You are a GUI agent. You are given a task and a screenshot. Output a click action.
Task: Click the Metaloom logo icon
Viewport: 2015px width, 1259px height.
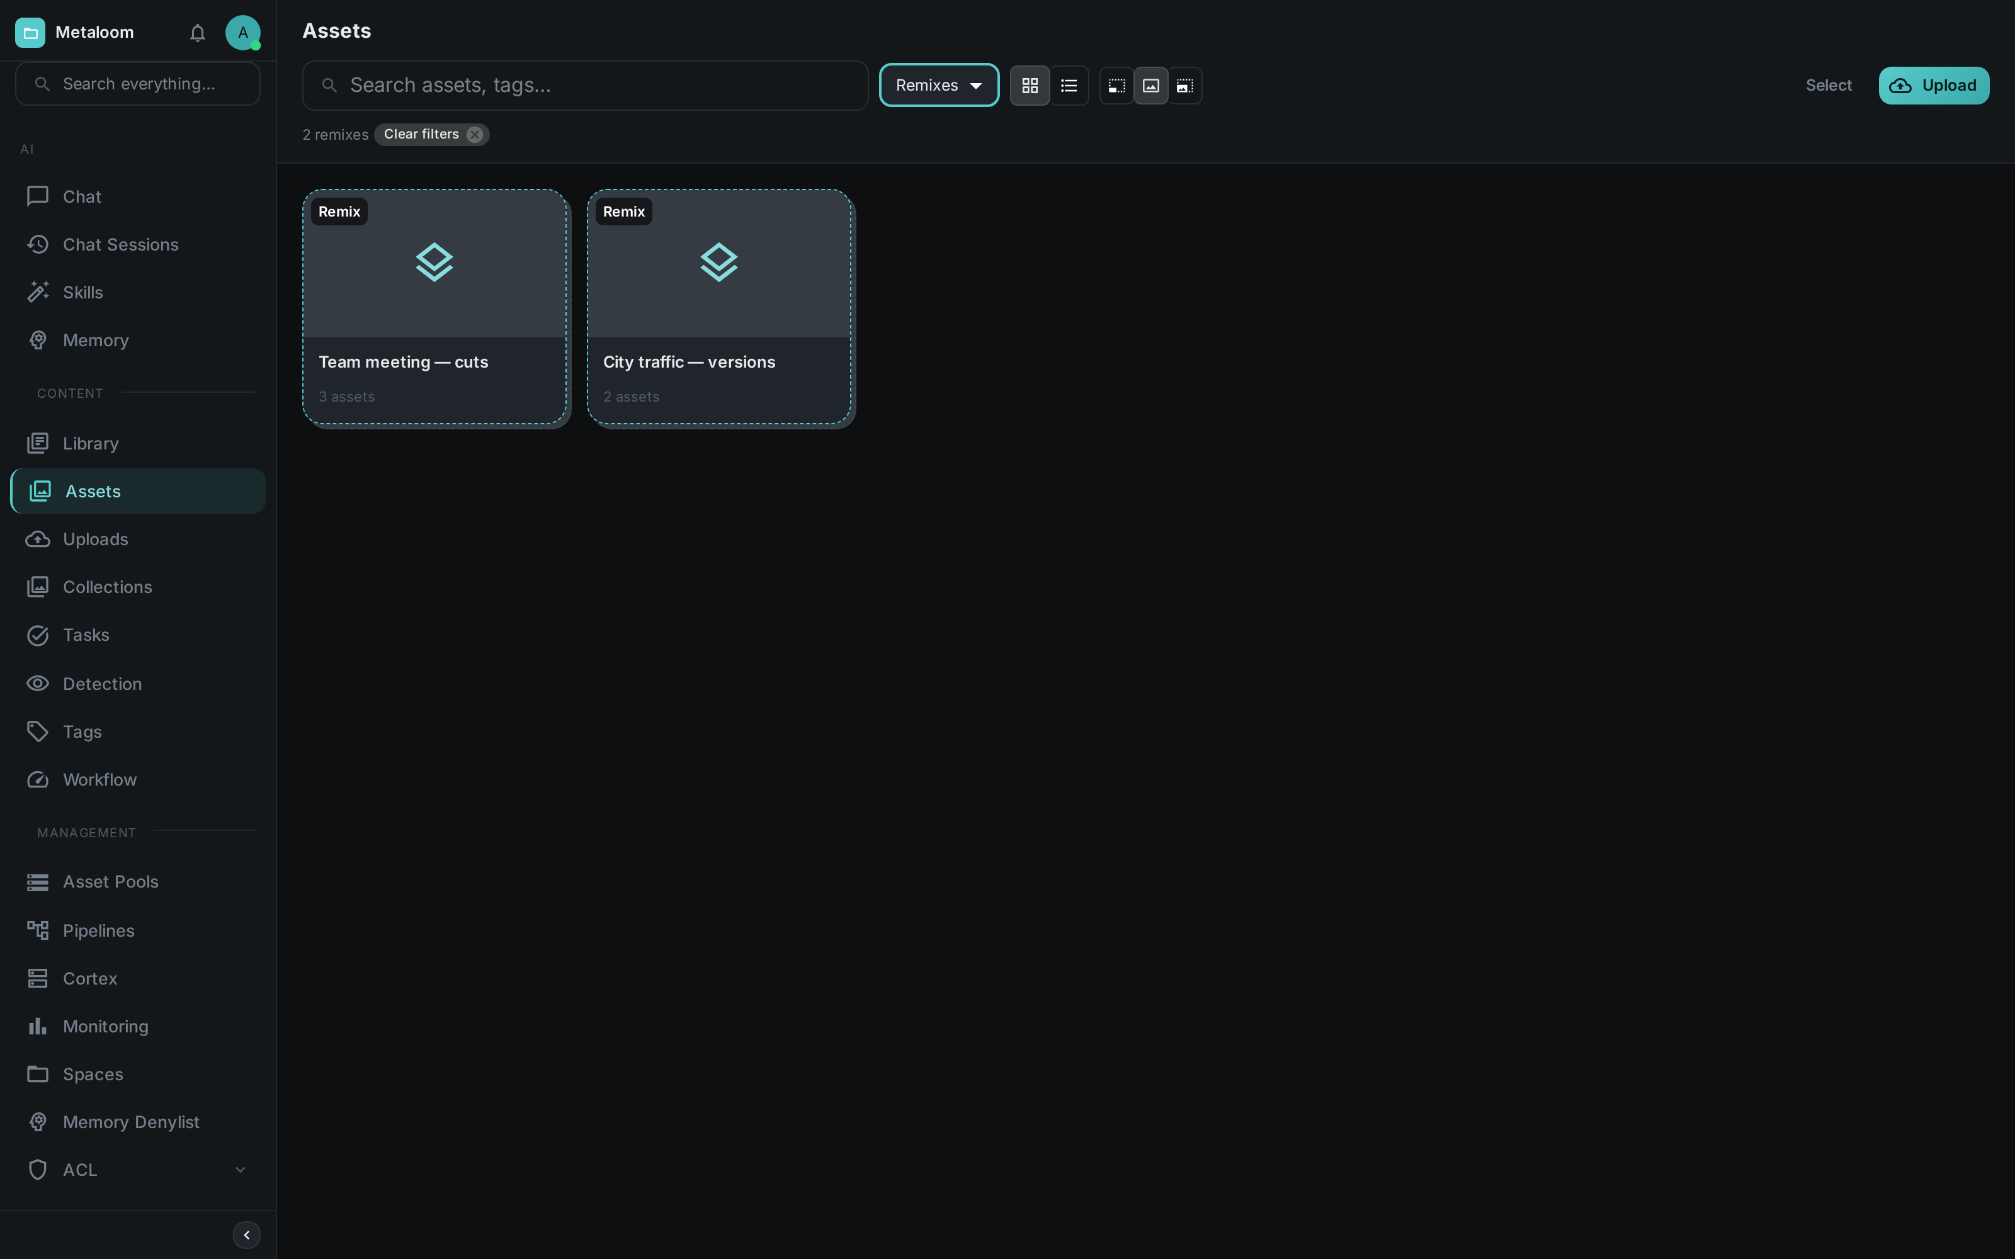30,33
